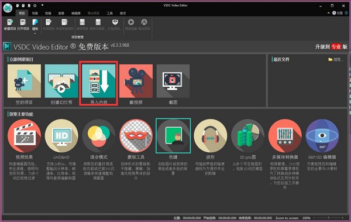Click the 升级到专业版 upgrade link
351x222 pixels.
pyautogui.click(x=331, y=47)
